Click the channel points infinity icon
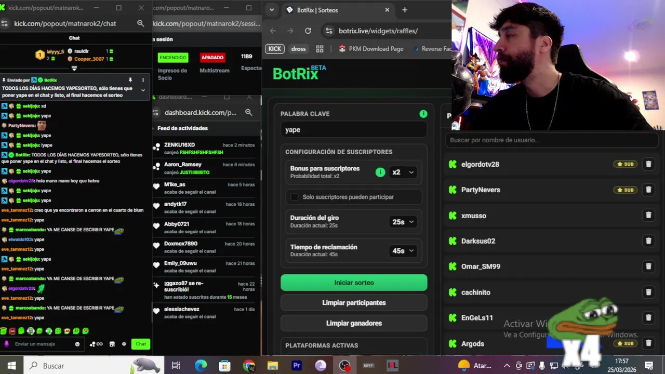Viewport: 665px width, 374px height. (96, 344)
